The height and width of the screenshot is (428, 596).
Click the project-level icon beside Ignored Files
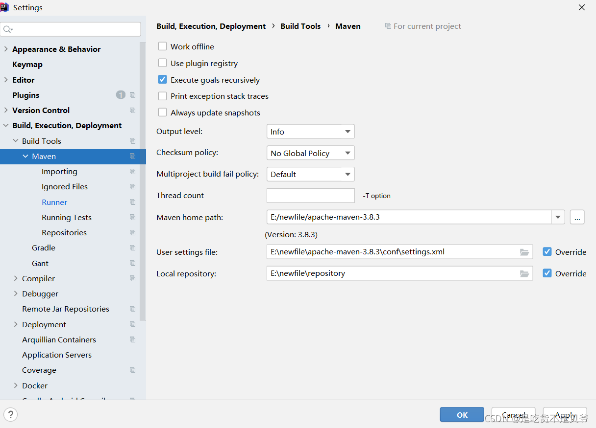(x=132, y=186)
